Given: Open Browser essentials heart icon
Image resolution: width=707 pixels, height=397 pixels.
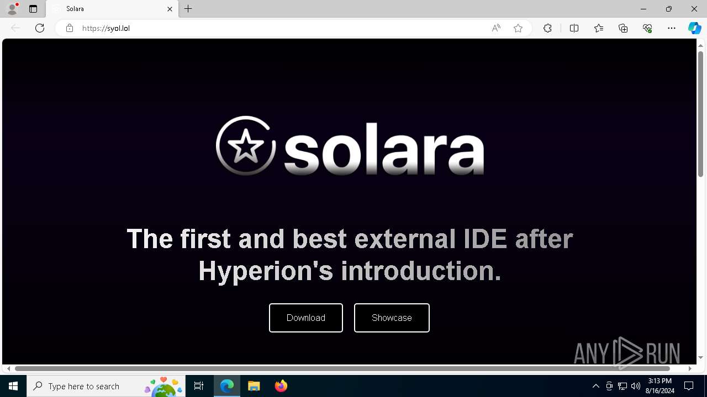Looking at the screenshot, I should point(647,28).
